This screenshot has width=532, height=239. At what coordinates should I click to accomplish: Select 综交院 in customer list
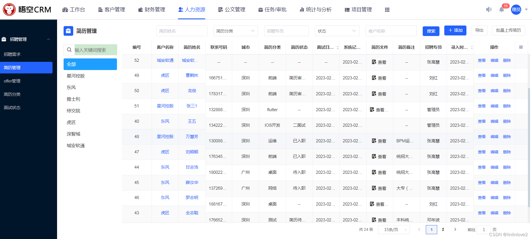[90, 111]
